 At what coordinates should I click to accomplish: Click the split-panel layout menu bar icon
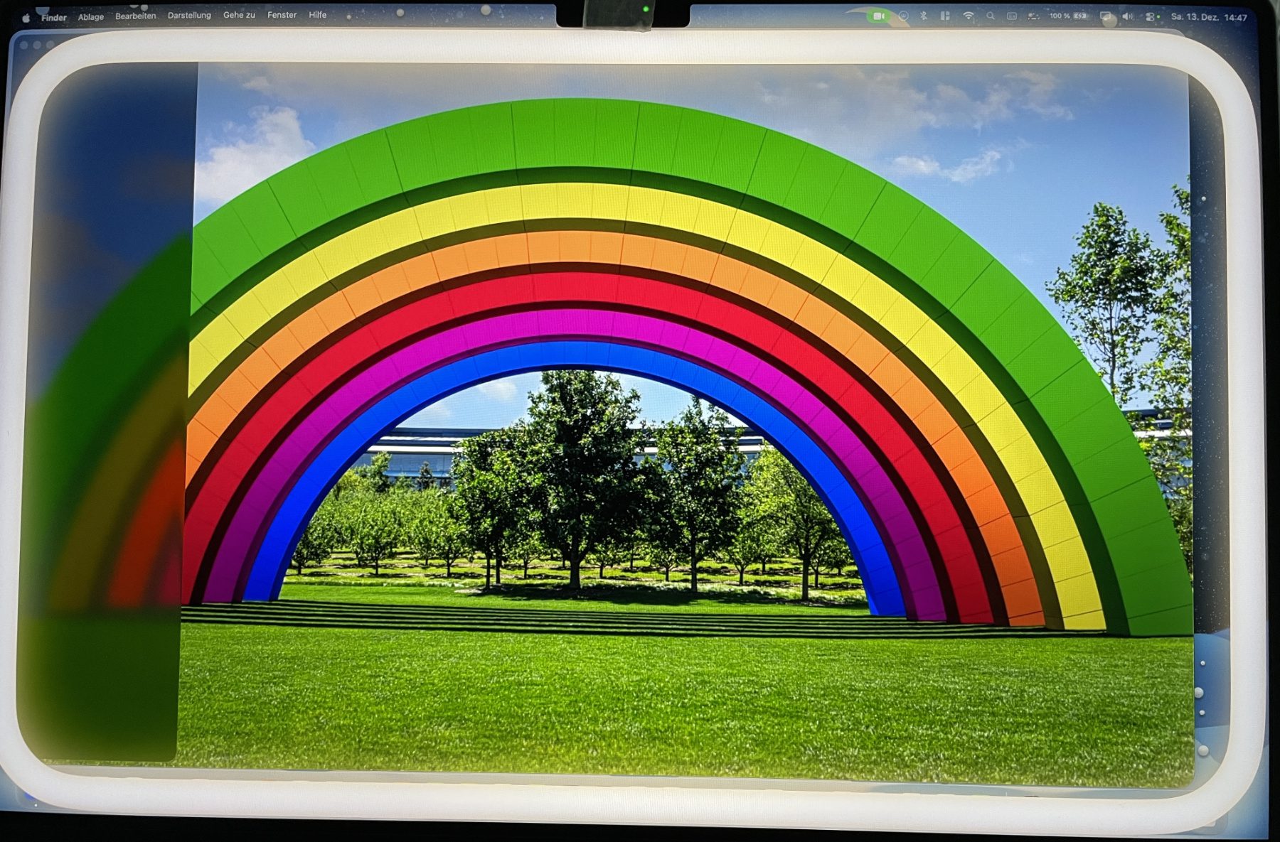point(945,16)
